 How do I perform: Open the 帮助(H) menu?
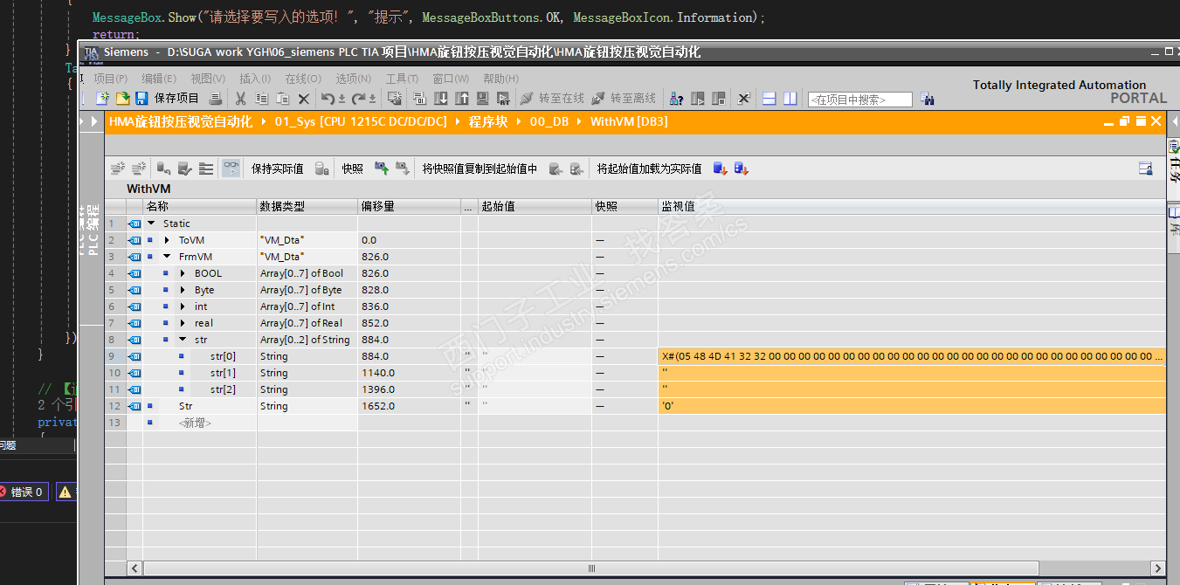500,79
